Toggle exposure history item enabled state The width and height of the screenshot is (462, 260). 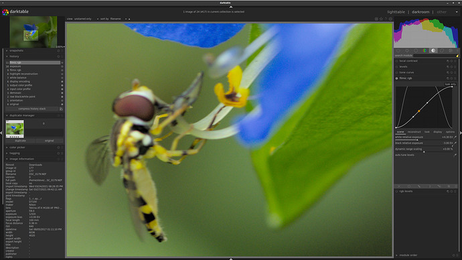tap(62, 66)
